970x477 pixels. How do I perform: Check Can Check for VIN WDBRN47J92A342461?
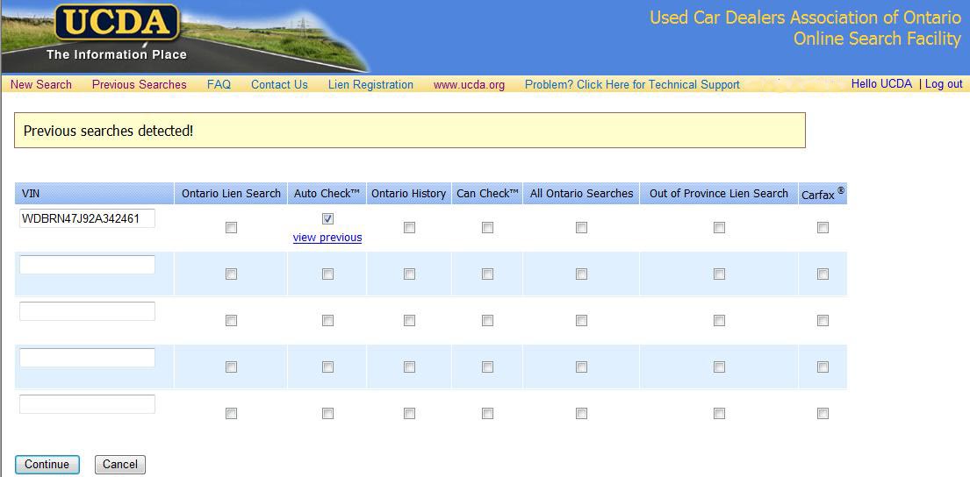(x=487, y=228)
